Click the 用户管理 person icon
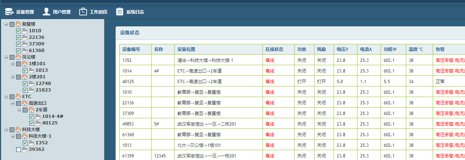 (x=46, y=12)
